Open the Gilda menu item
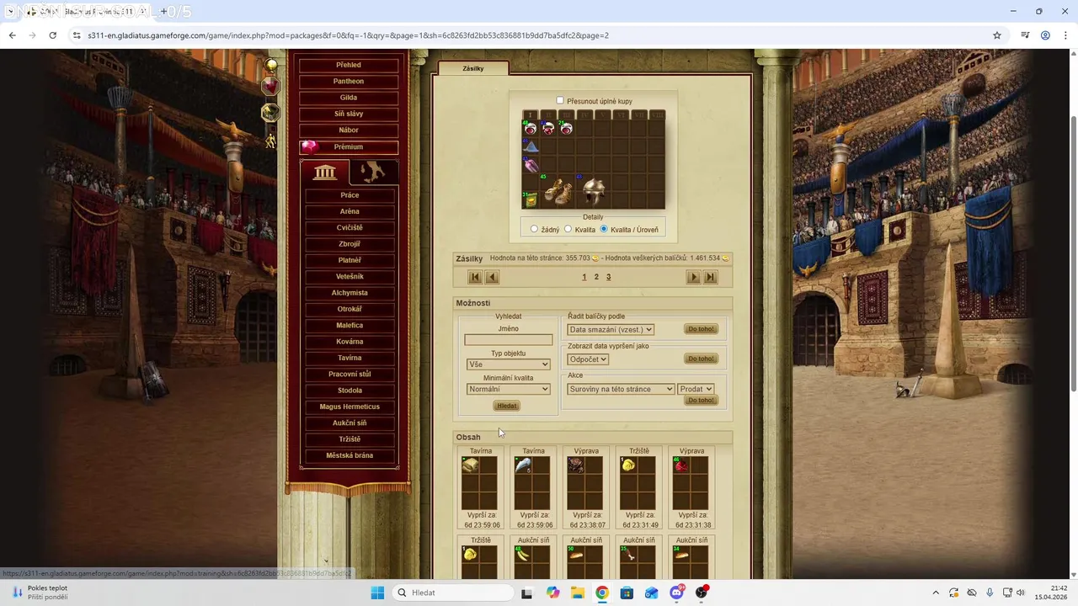The width and height of the screenshot is (1078, 606). click(x=349, y=98)
